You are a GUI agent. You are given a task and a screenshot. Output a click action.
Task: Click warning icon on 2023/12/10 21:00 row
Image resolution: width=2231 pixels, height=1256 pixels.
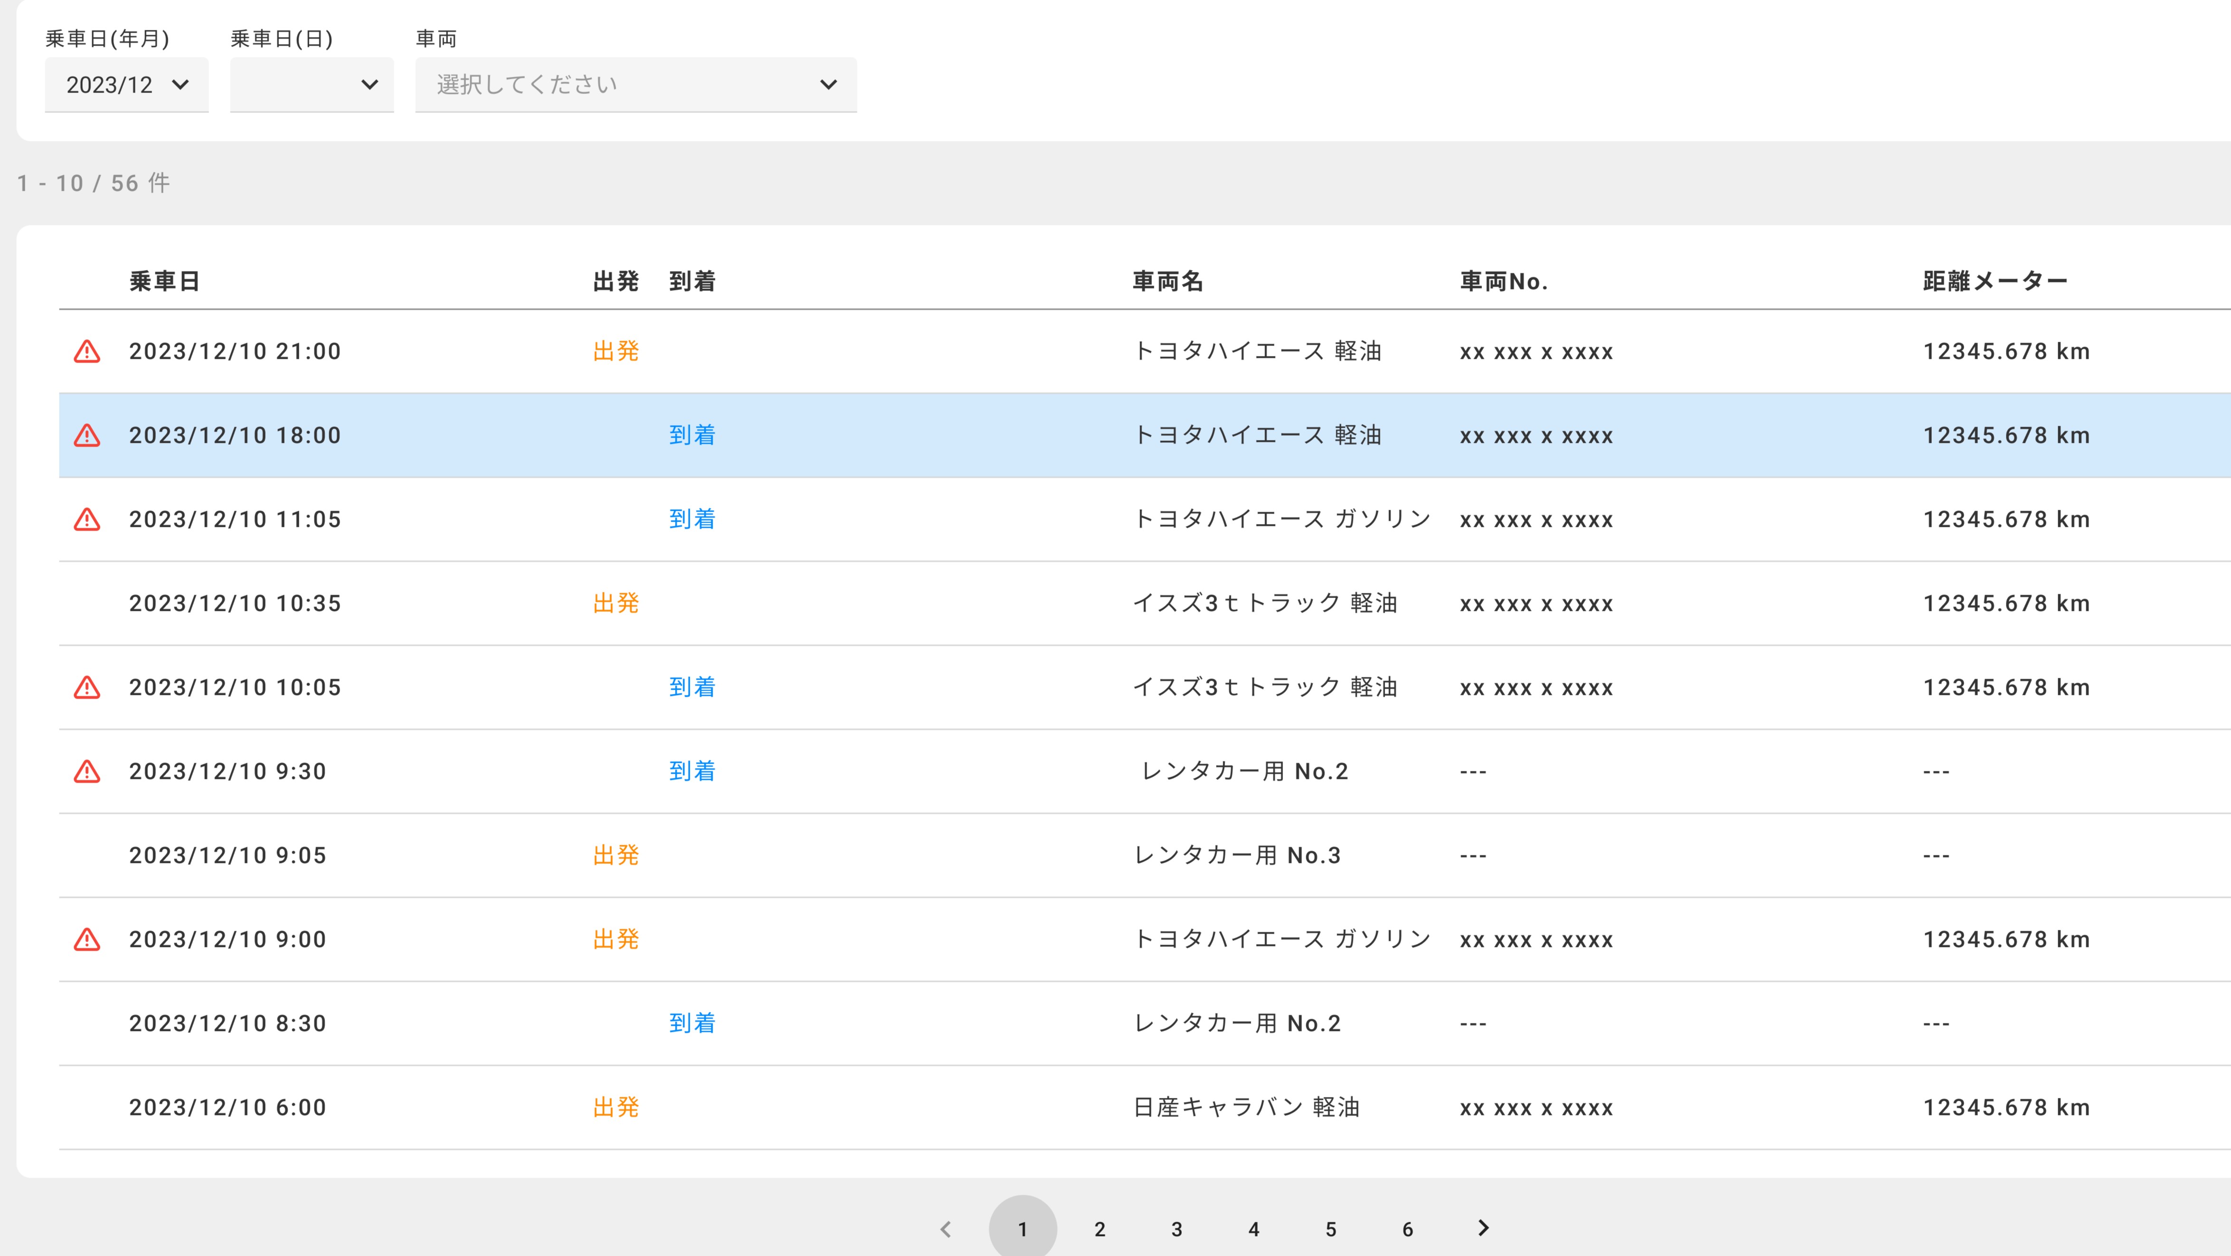point(86,351)
